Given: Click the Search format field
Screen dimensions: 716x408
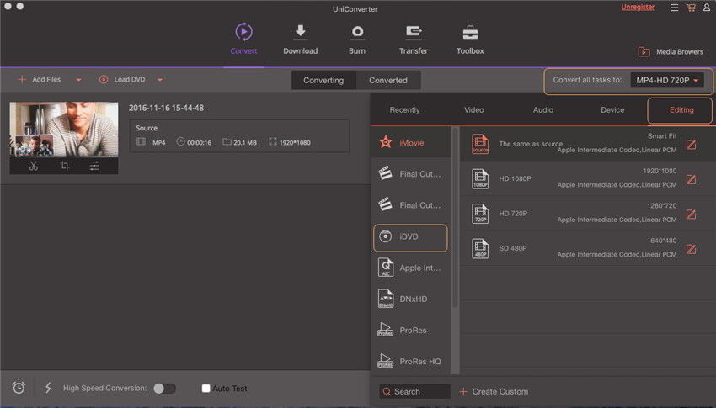Looking at the screenshot, I should [x=414, y=391].
